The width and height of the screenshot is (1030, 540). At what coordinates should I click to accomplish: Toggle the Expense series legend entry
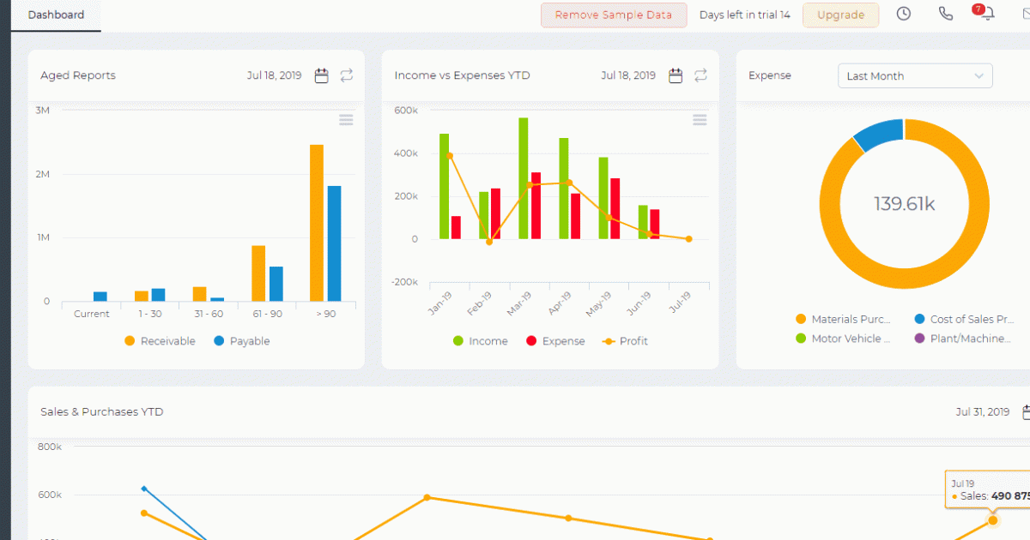click(x=554, y=341)
